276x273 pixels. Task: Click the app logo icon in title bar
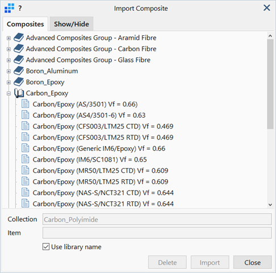click(x=9, y=9)
